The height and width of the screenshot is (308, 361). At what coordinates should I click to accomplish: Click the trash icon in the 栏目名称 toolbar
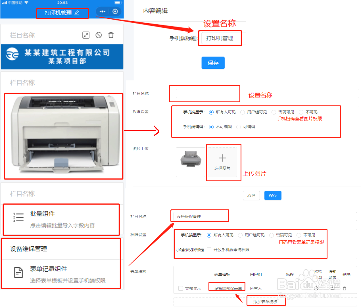pyautogui.click(x=111, y=35)
